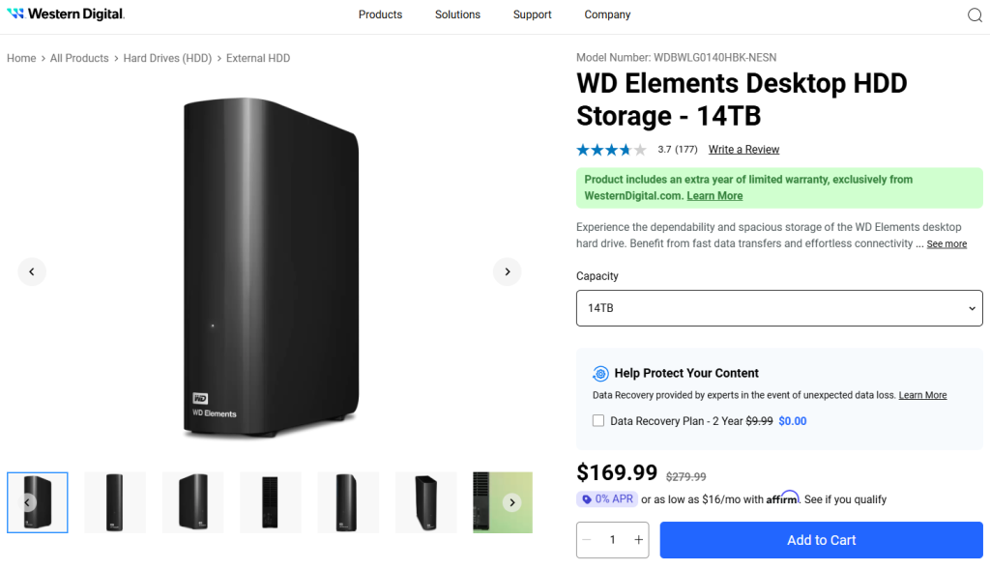Increase quantity with plus icon
Image resolution: width=990 pixels, height=568 pixels.
pyautogui.click(x=638, y=540)
